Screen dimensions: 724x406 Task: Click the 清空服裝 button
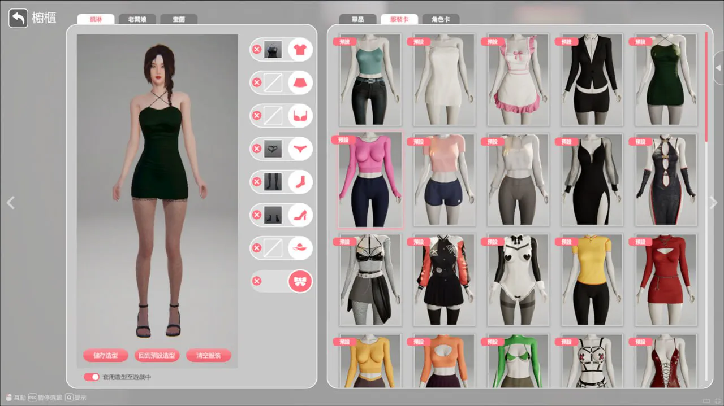209,356
